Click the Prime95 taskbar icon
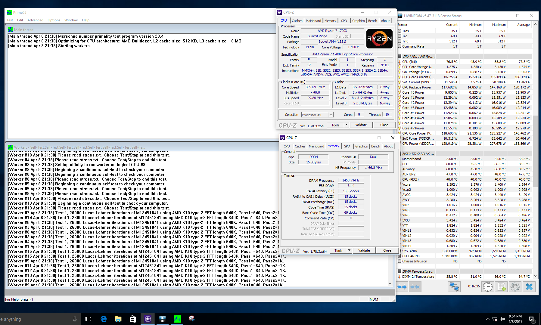The width and height of the screenshot is (541, 325). click(177, 319)
